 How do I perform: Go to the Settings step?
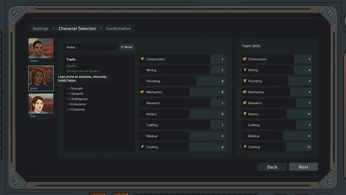(x=41, y=28)
